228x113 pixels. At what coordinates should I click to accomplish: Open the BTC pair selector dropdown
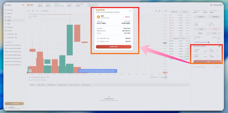pyautogui.click(x=31, y=5)
